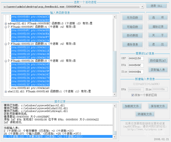Screen dimensions: 171x142
Task: Click the 加载树文件 button
Action: pyautogui.click(x=131, y=106)
